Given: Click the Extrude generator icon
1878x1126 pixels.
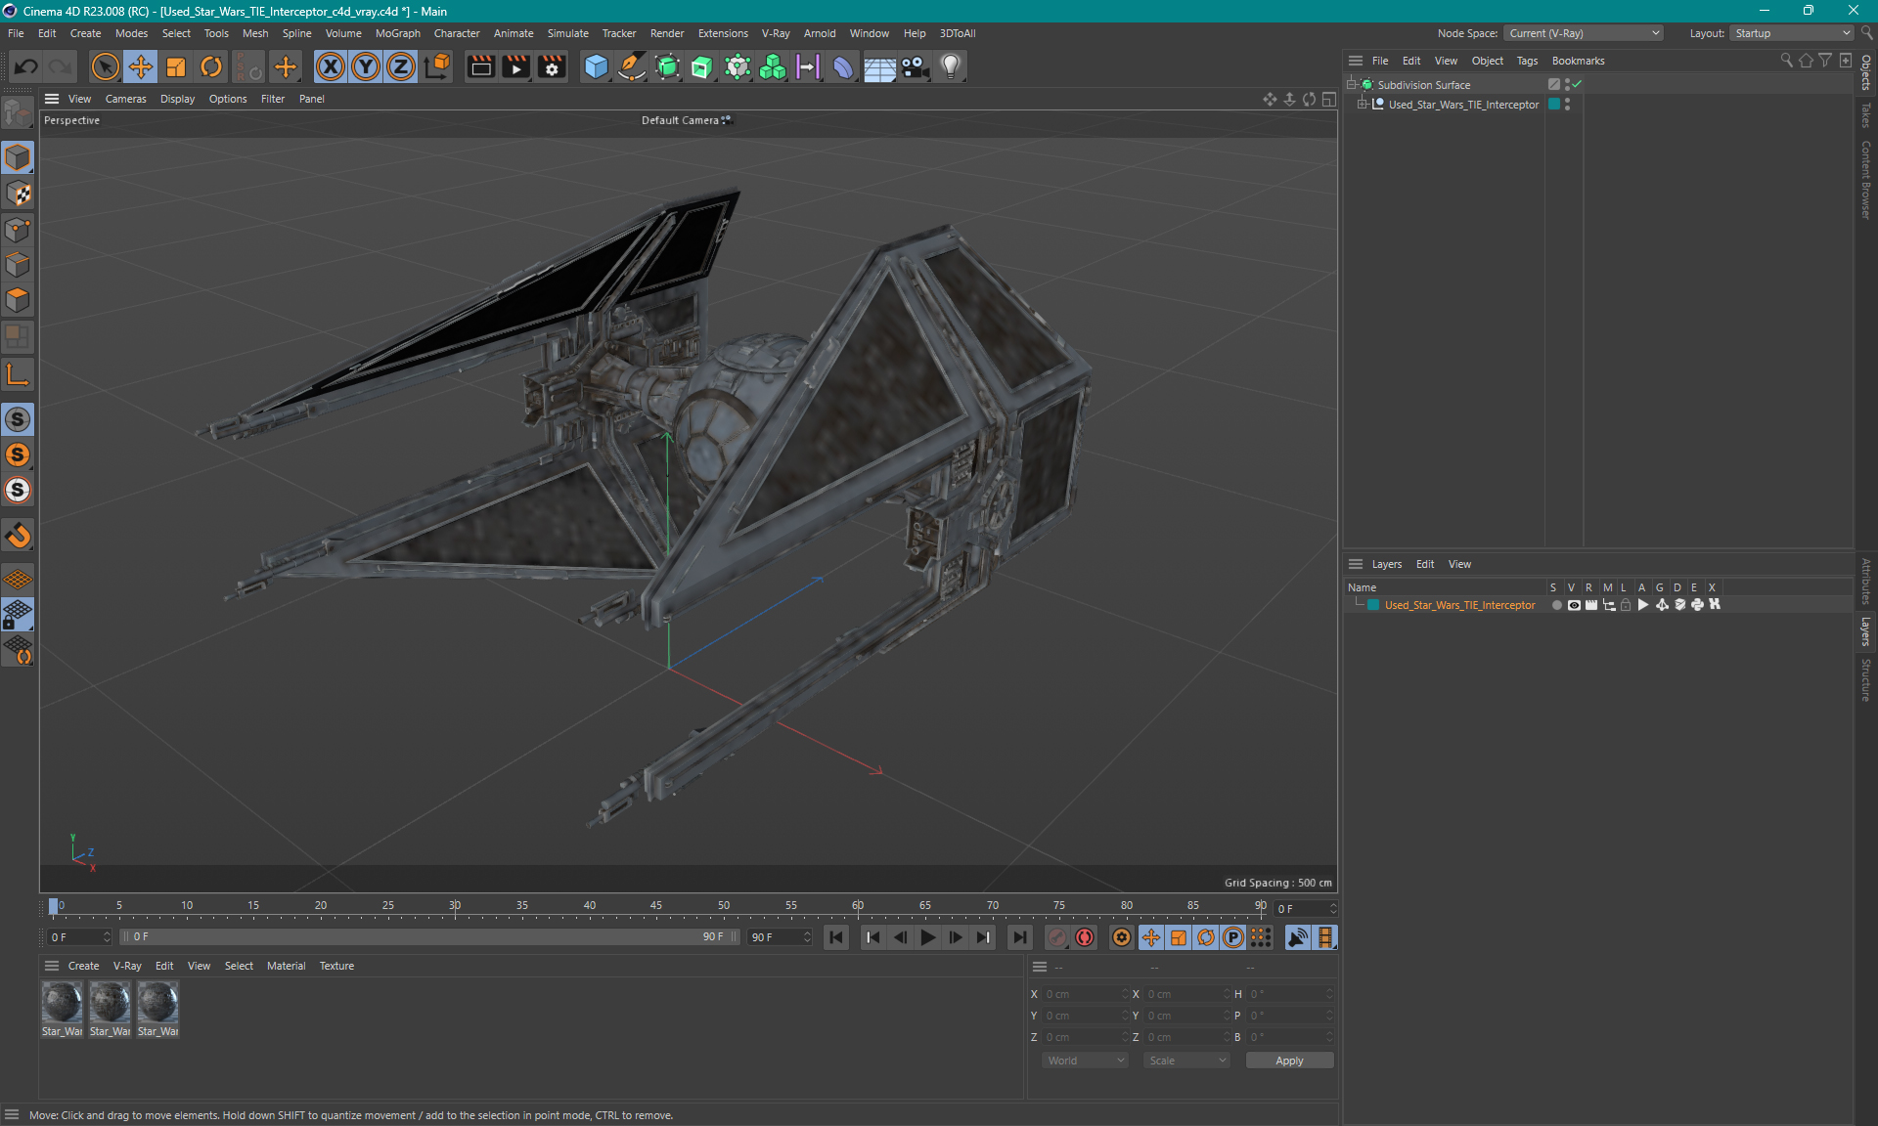Looking at the screenshot, I should pyautogui.click(x=702, y=66).
